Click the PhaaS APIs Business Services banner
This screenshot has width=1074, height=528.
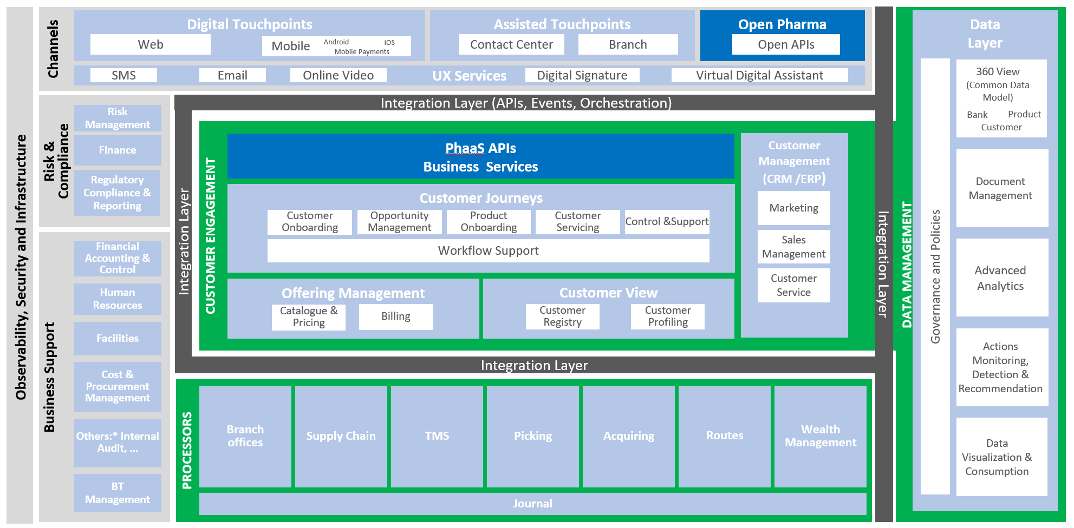click(480, 157)
